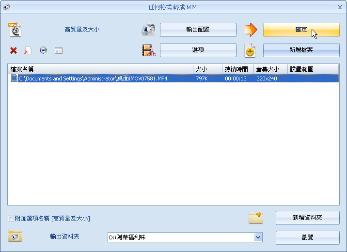Open media file info icon
The width and height of the screenshot is (347, 252).
(x=59, y=51)
